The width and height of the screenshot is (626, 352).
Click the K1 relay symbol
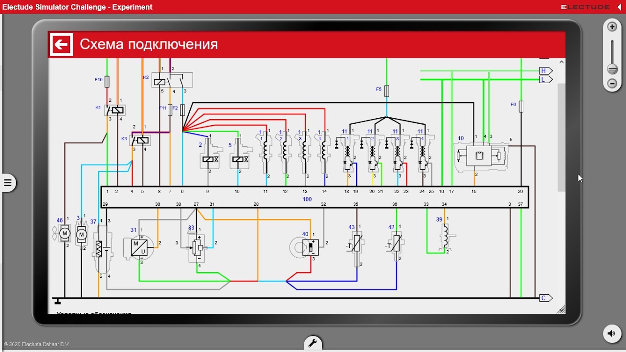tap(115, 110)
